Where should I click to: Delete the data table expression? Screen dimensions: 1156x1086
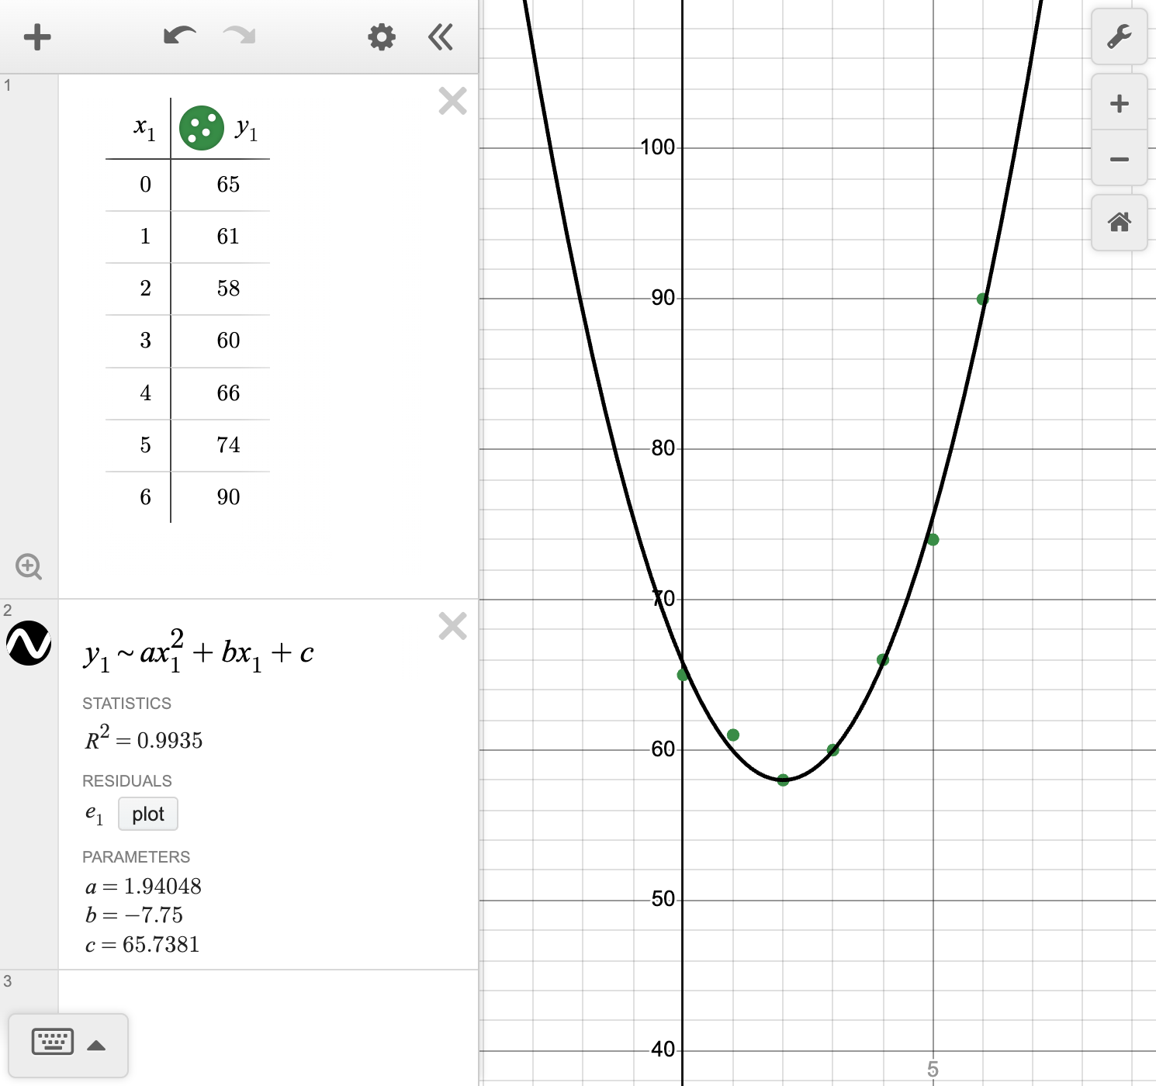pyautogui.click(x=452, y=101)
